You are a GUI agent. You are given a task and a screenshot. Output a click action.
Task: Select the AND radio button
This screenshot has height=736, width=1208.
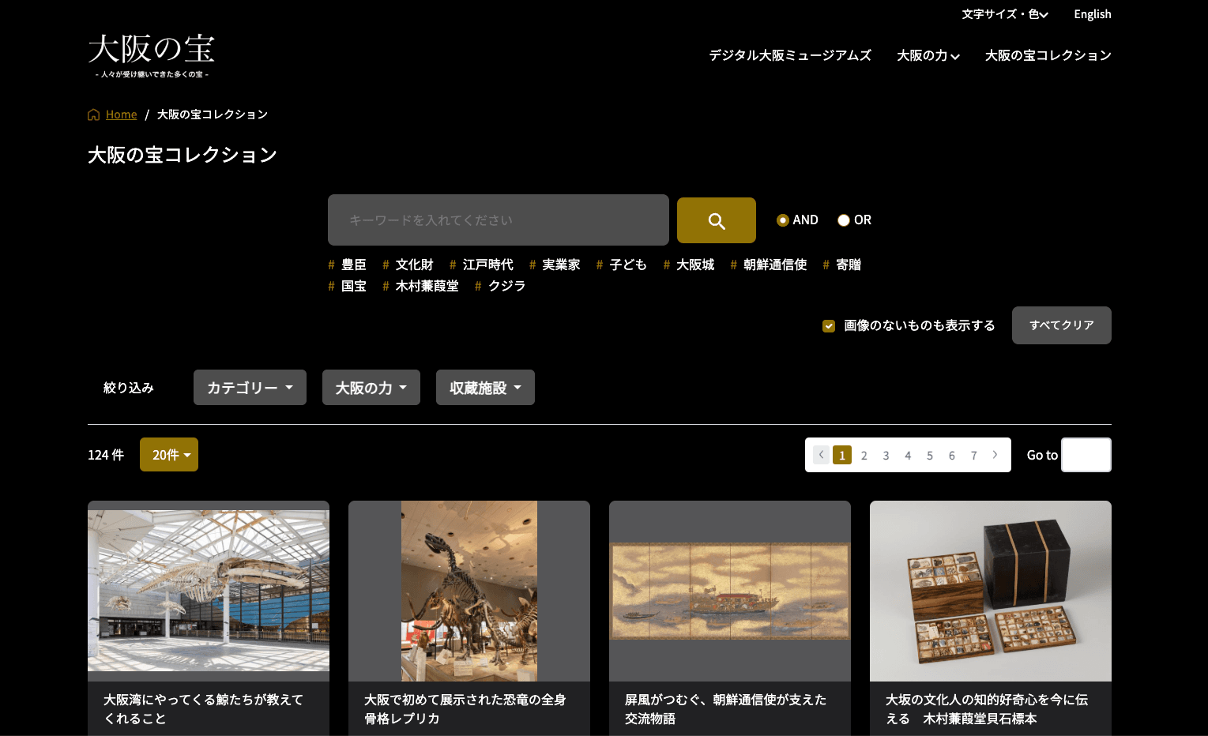point(782,220)
